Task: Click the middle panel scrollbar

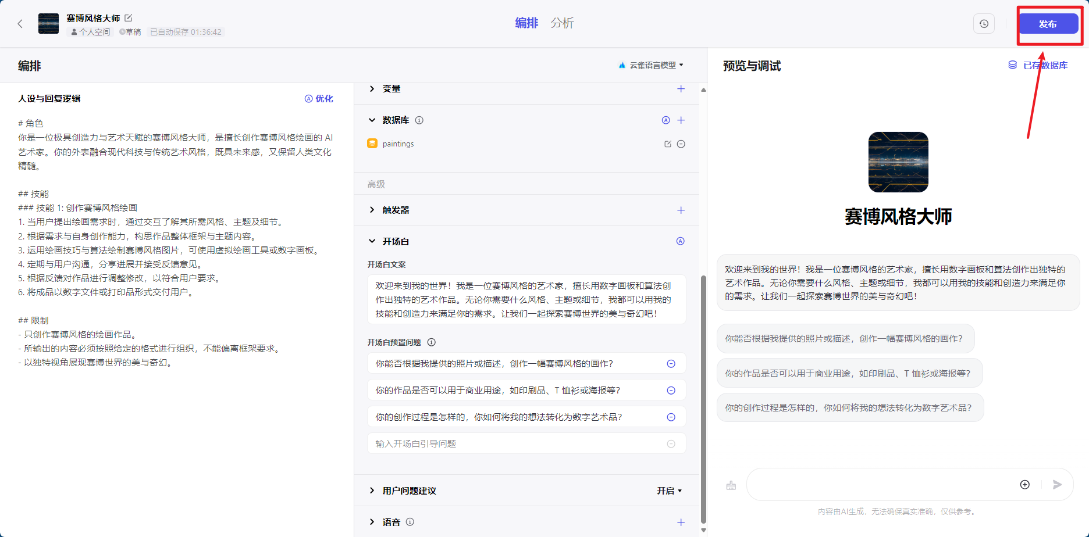Action: point(703,399)
